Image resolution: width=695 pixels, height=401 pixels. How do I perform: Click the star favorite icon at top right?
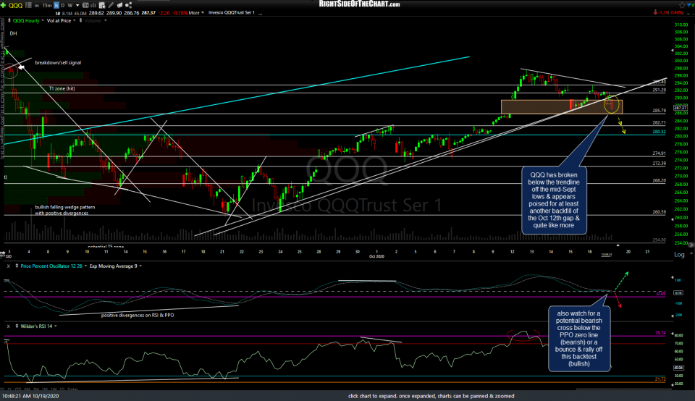click(682, 5)
